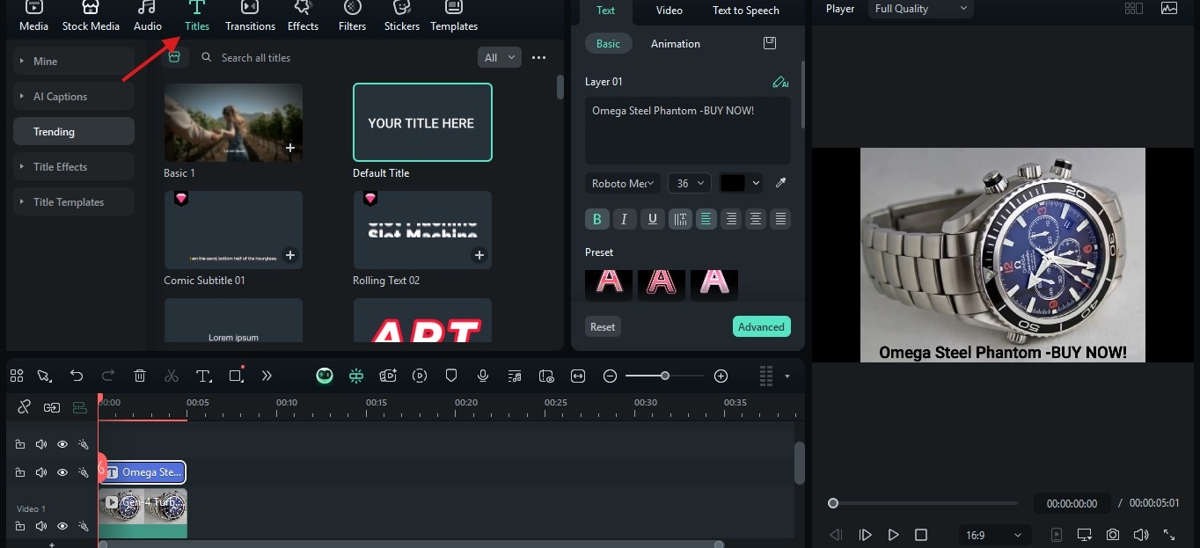Take a snapshot with camera icon
The width and height of the screenshot is (1200, 548).
(1113, 535)
